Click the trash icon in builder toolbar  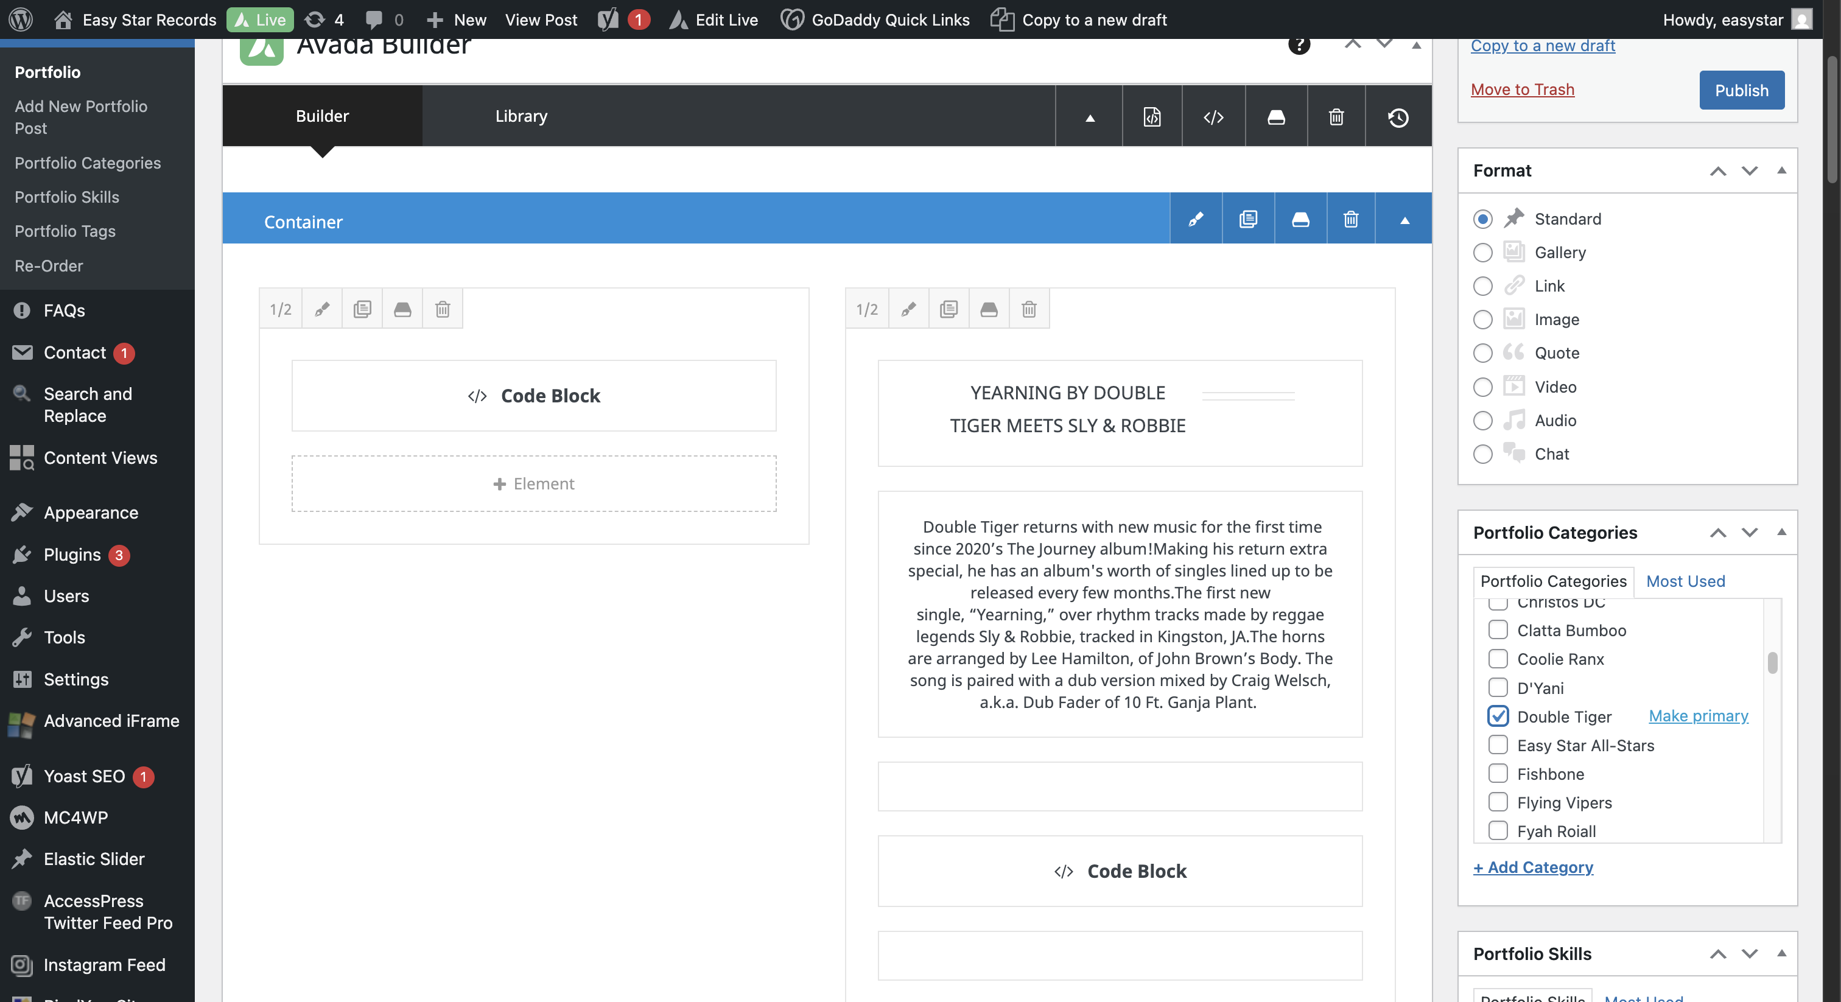click(1336, 116)
